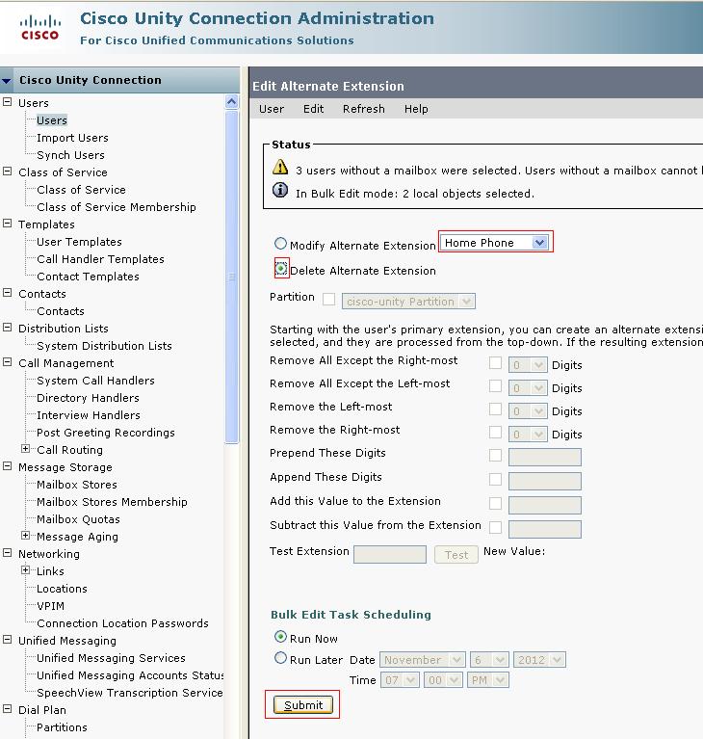Enable Remove All Except the Right-most checkbox
The width and height of the screenshot is (703, 739).
point(495,362)
